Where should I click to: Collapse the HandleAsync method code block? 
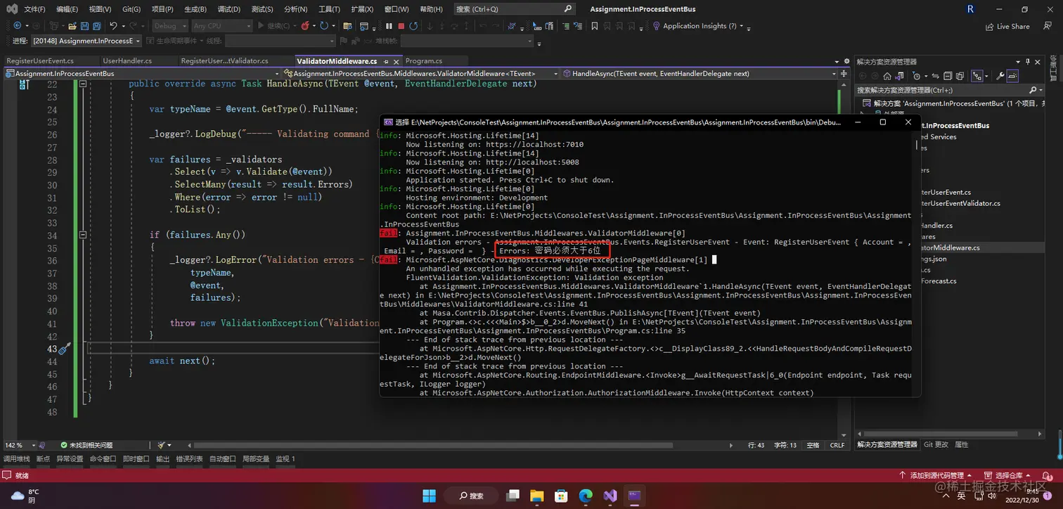(82, 84)
